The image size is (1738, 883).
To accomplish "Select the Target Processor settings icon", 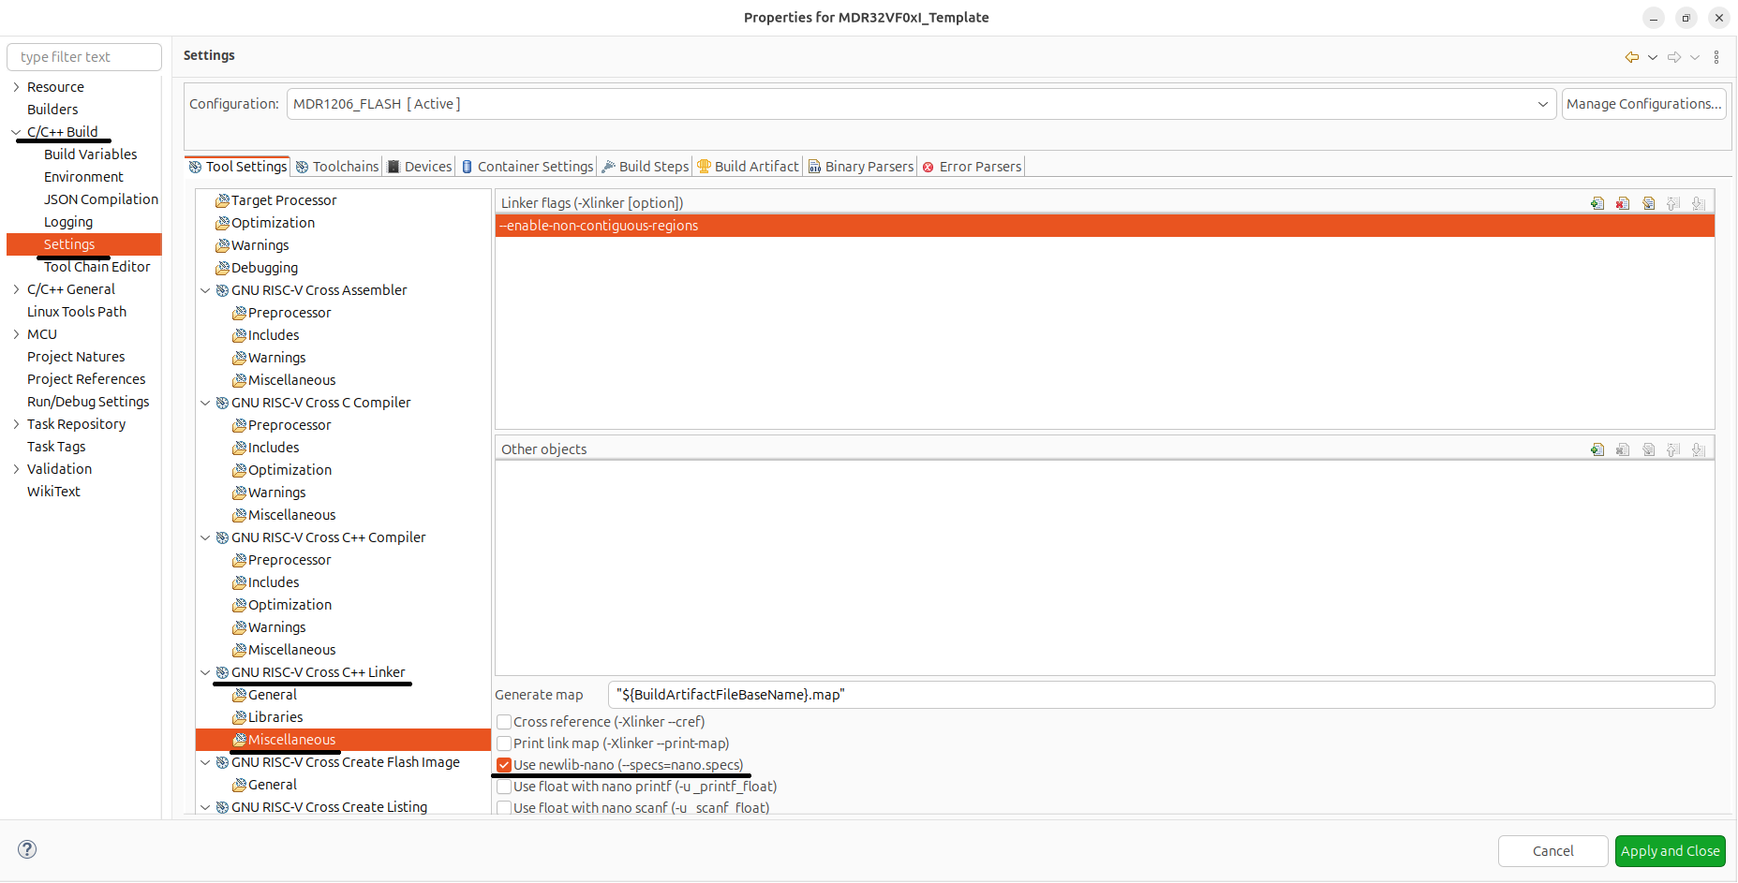I will [222, 200].
